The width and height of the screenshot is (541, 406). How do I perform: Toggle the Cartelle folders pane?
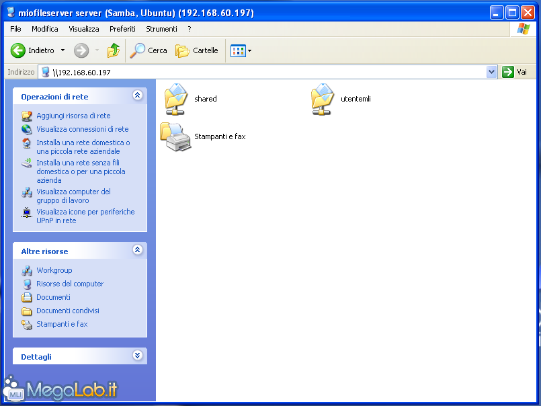(x=196, y=50)
